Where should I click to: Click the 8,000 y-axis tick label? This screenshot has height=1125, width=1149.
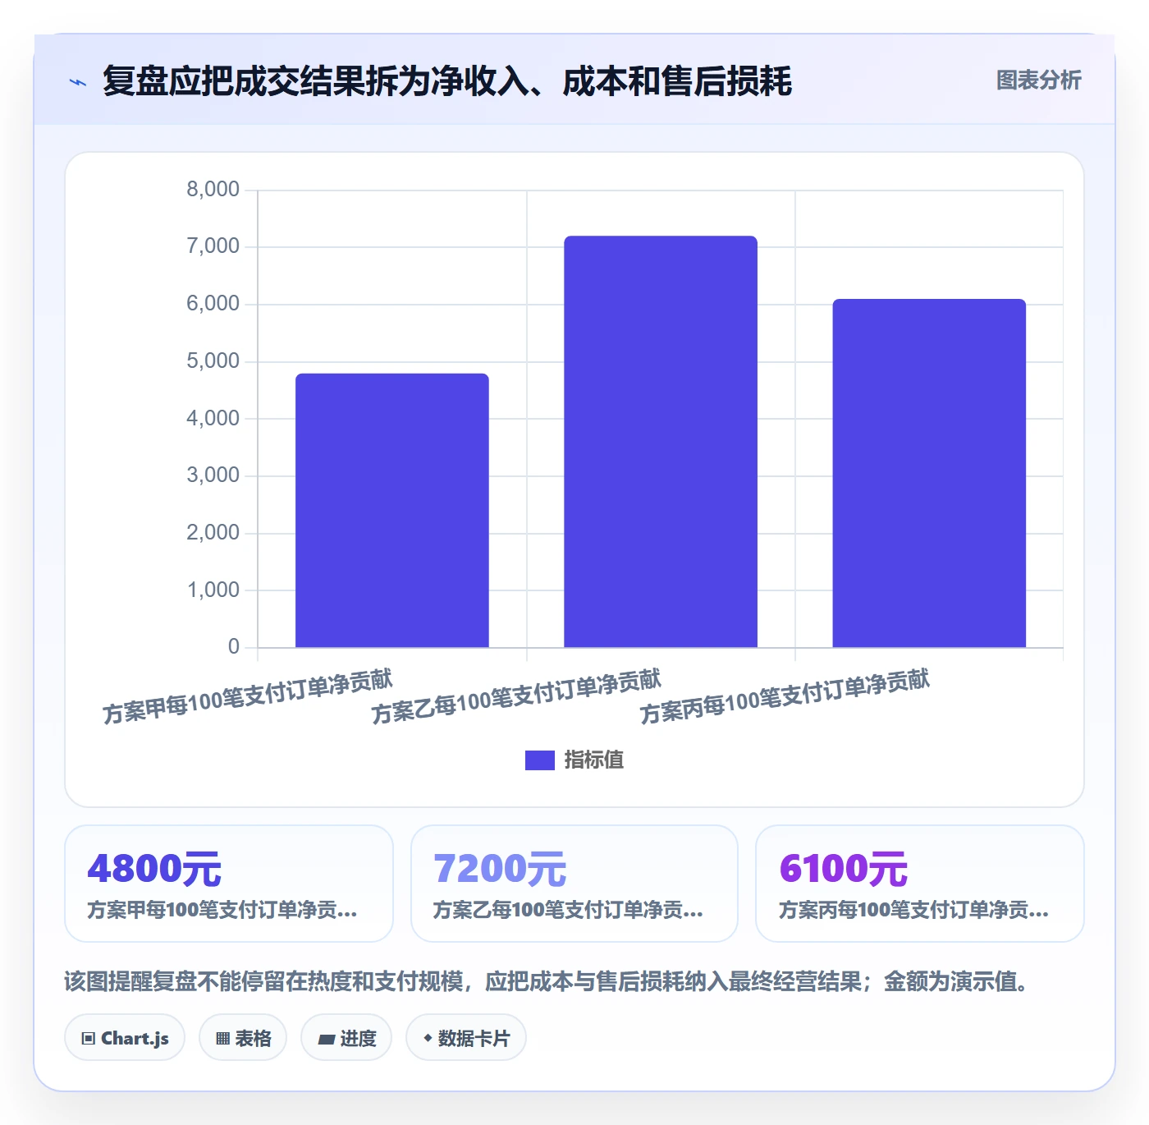click(213, 190)
